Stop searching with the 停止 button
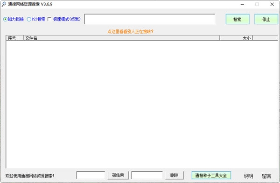 click(266, 19)
